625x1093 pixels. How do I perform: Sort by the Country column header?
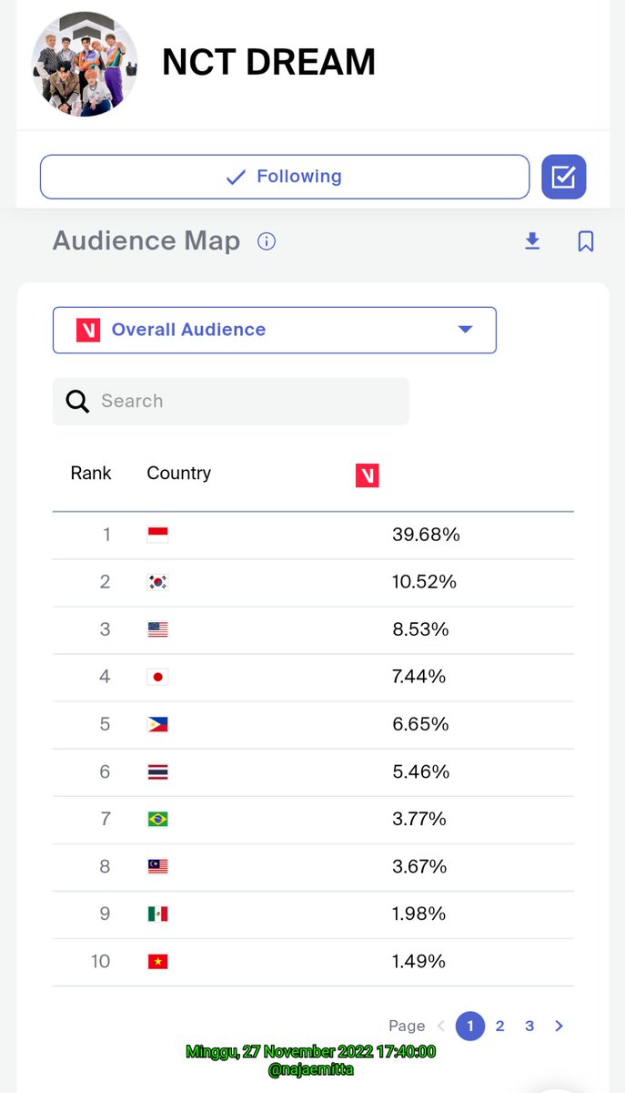[178, 474]
